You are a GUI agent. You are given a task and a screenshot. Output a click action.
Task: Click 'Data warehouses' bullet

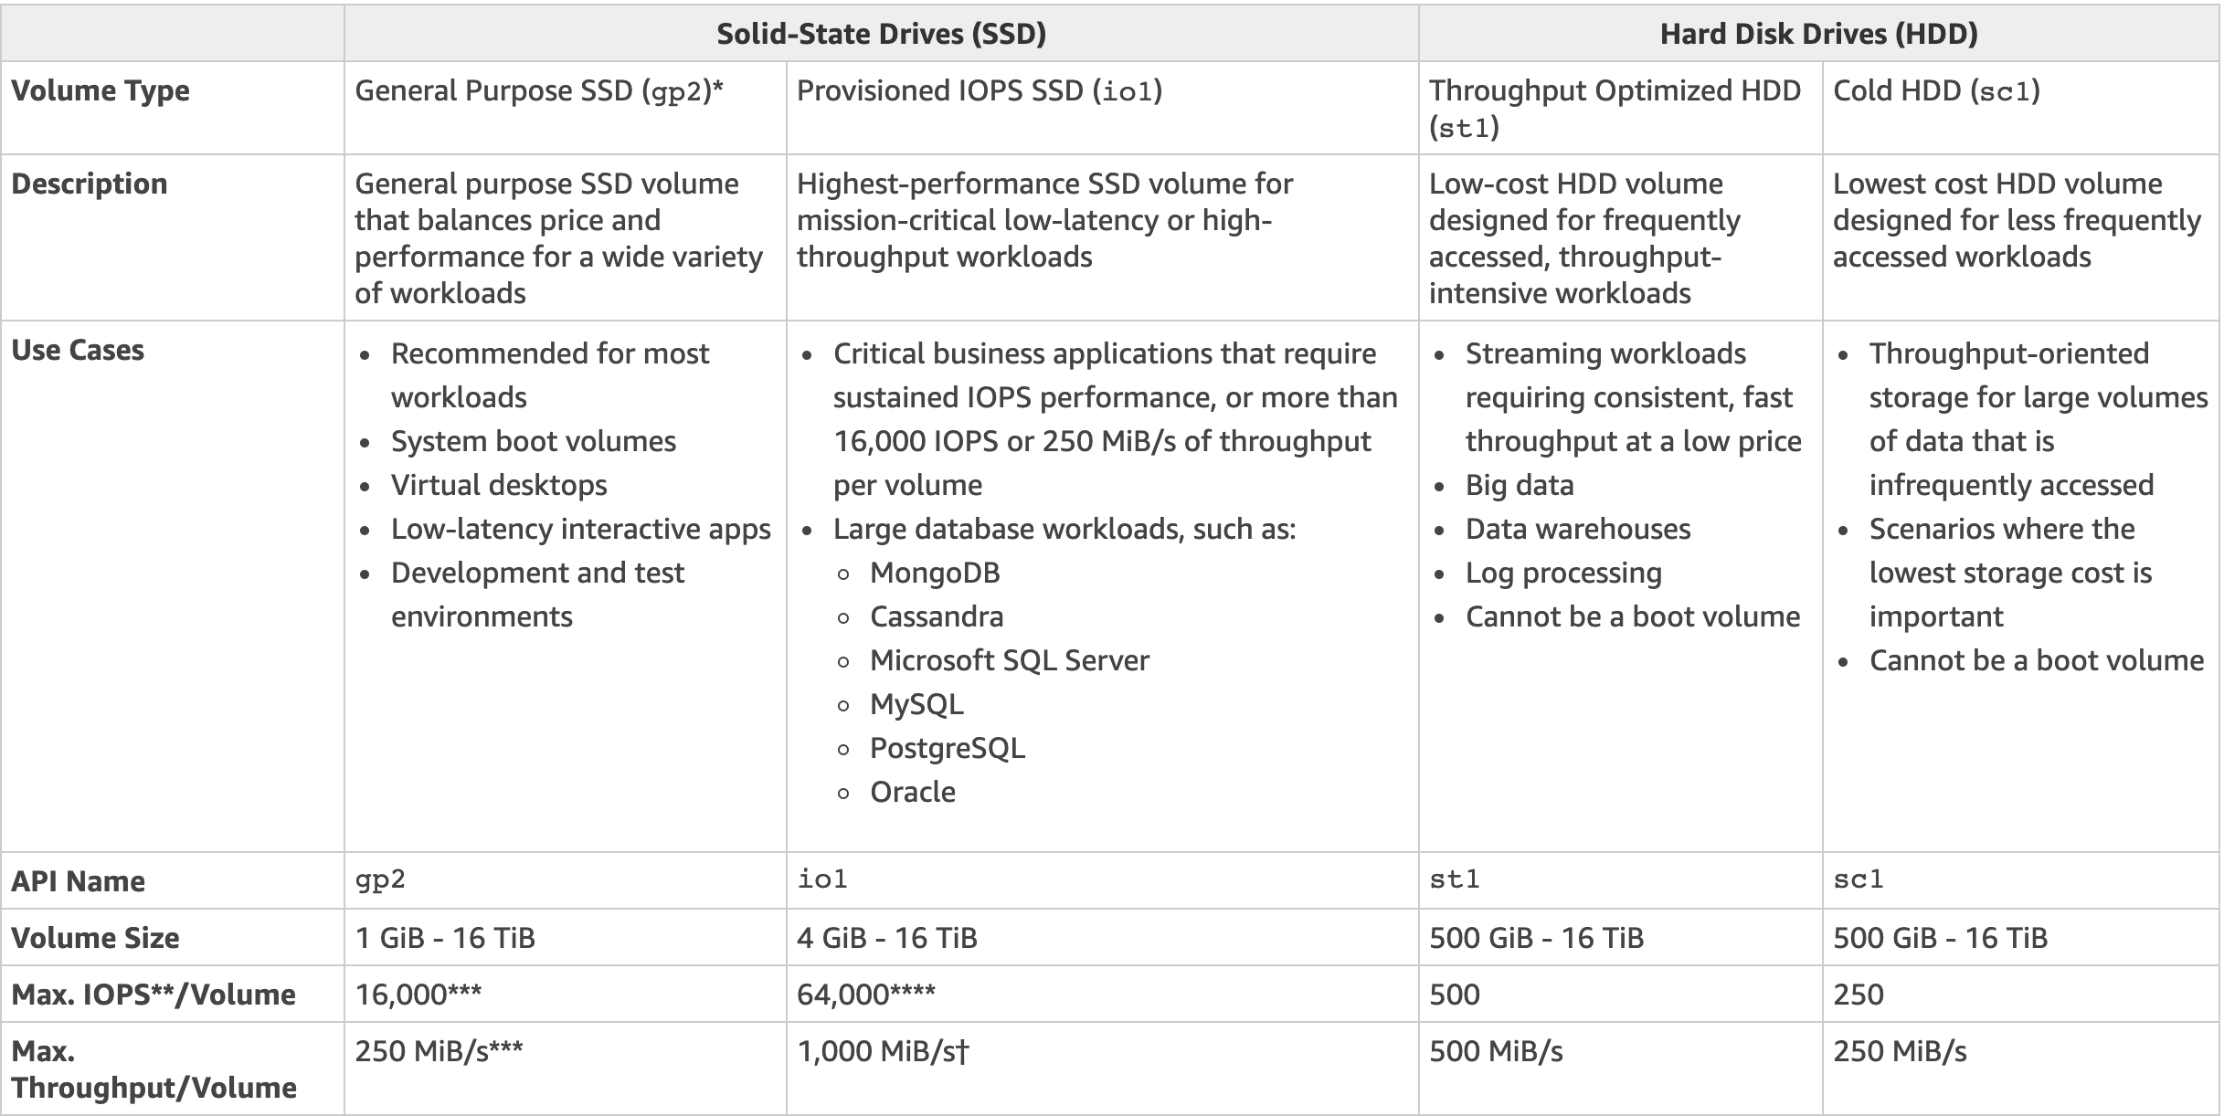click(1578, 529)
